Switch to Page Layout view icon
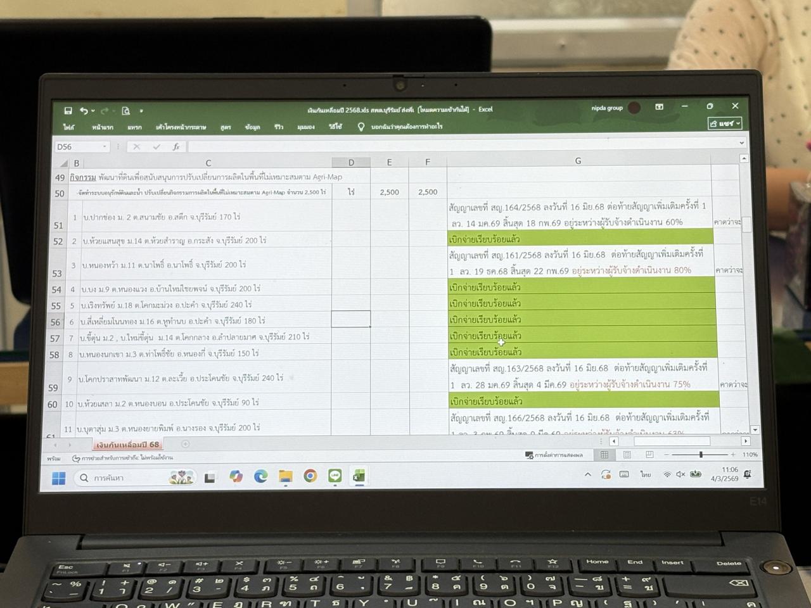The height and width of the screenshot is (608, 811). [627, 455]
